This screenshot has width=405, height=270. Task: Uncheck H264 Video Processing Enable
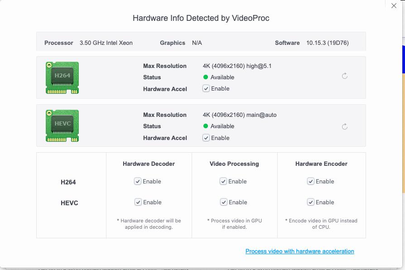(223, 182)
